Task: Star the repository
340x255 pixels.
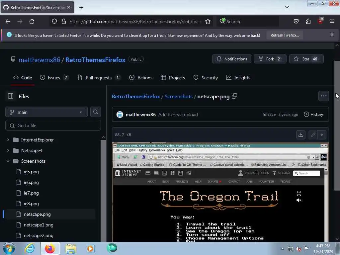Action: point(306,59)
